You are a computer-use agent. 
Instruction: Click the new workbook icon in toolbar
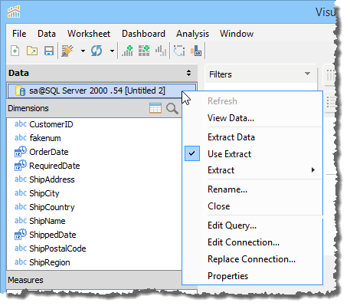[x=15, y=51]
